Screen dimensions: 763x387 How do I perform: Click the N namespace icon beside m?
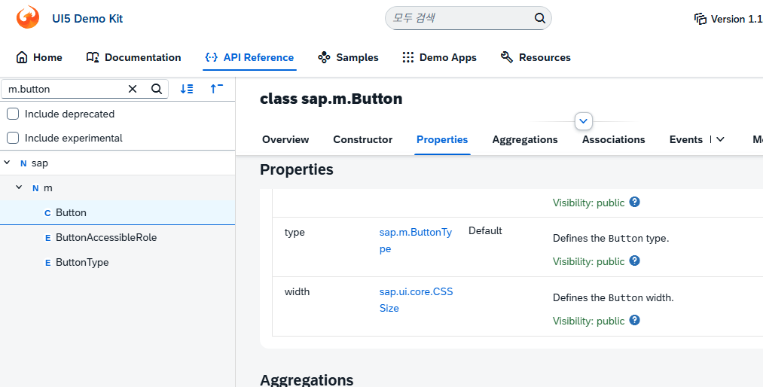pos(35,188)
